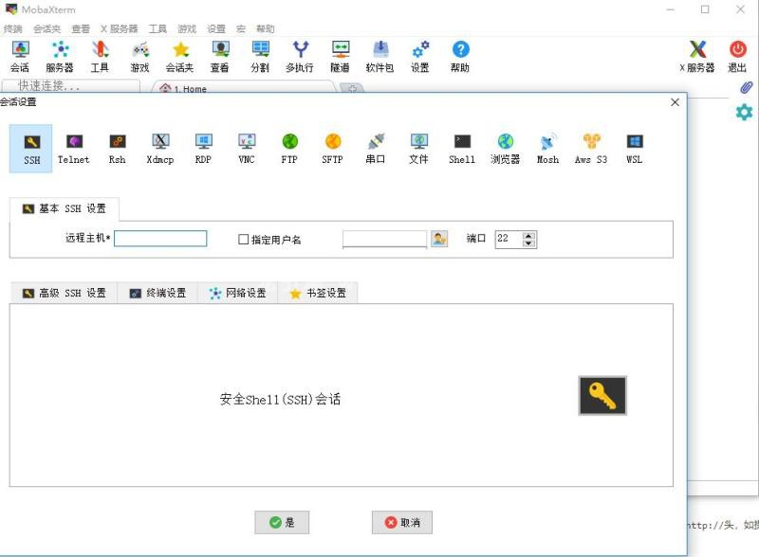Switch to the 网络设置 tab
This screenshot has height=557, width=759.
pos(238,293)
